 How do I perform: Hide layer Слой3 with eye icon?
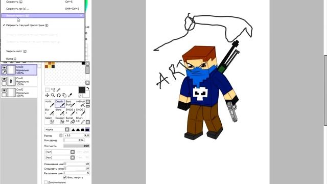4,67
